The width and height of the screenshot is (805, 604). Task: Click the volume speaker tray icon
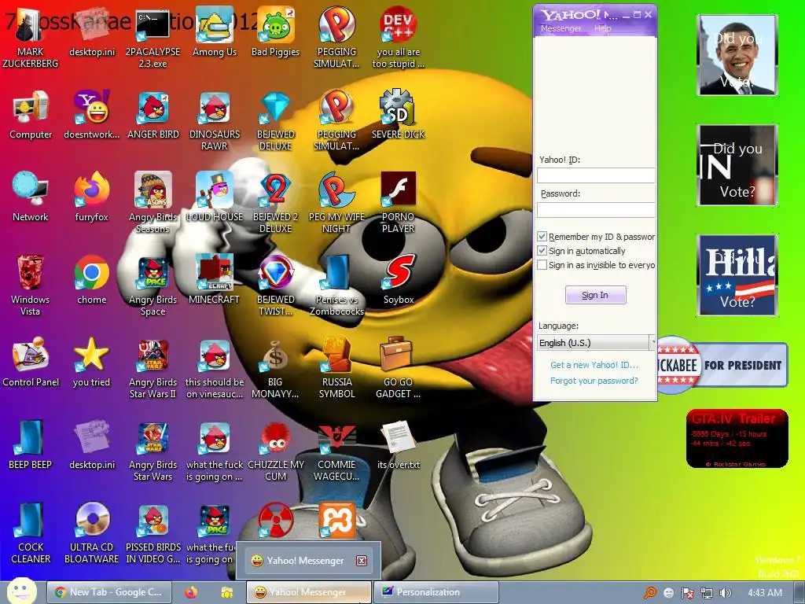[x=725, y=593]
